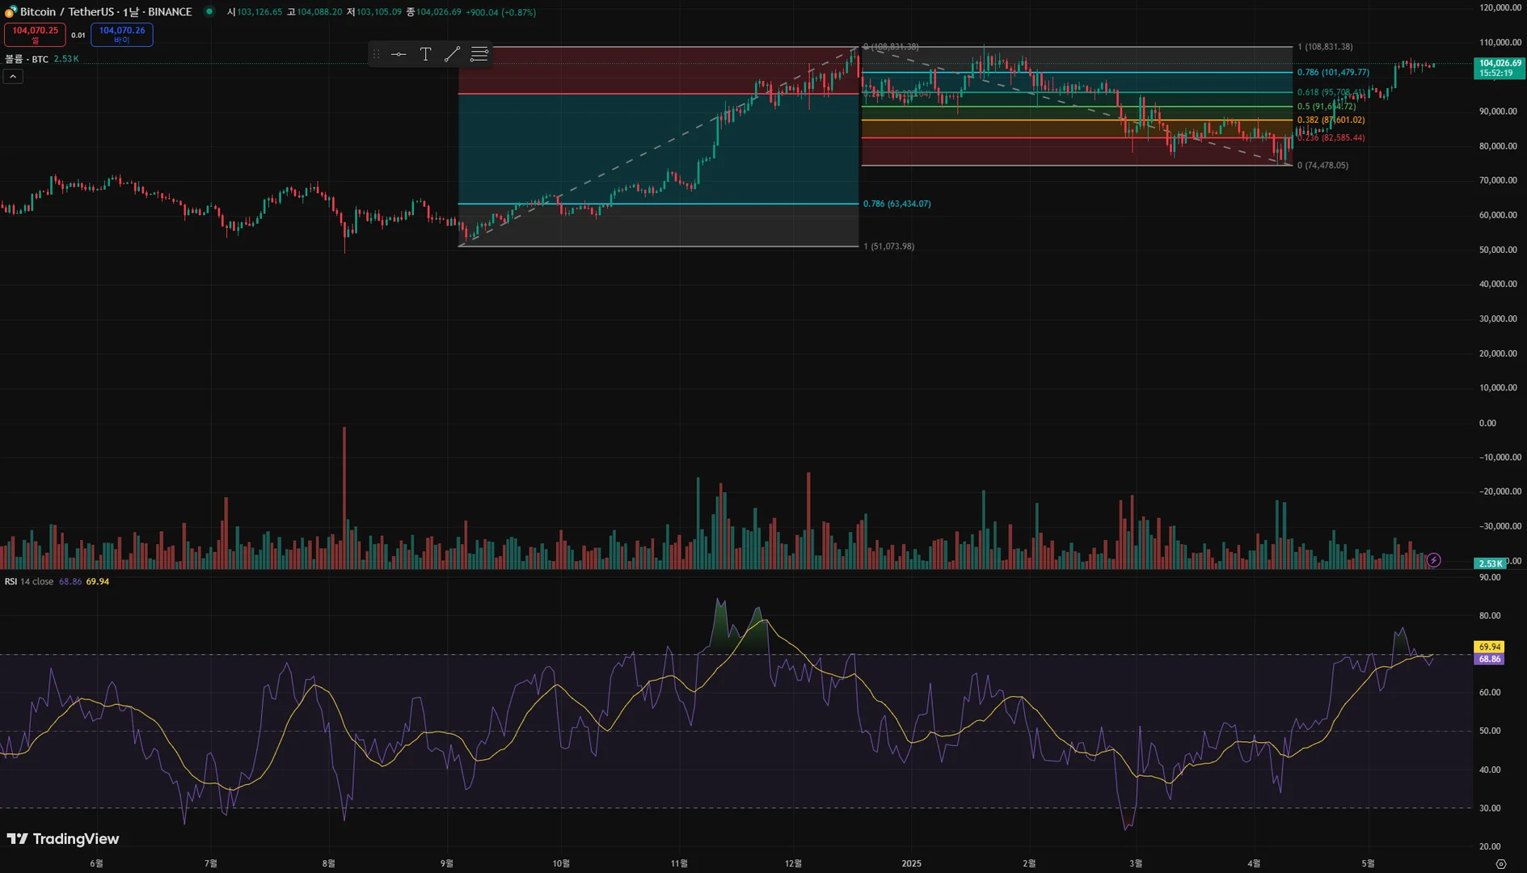This screenshot has width=1527, height=873.
Task: Collapse the indicator legend with chevron
Action: tap(13, 76)
